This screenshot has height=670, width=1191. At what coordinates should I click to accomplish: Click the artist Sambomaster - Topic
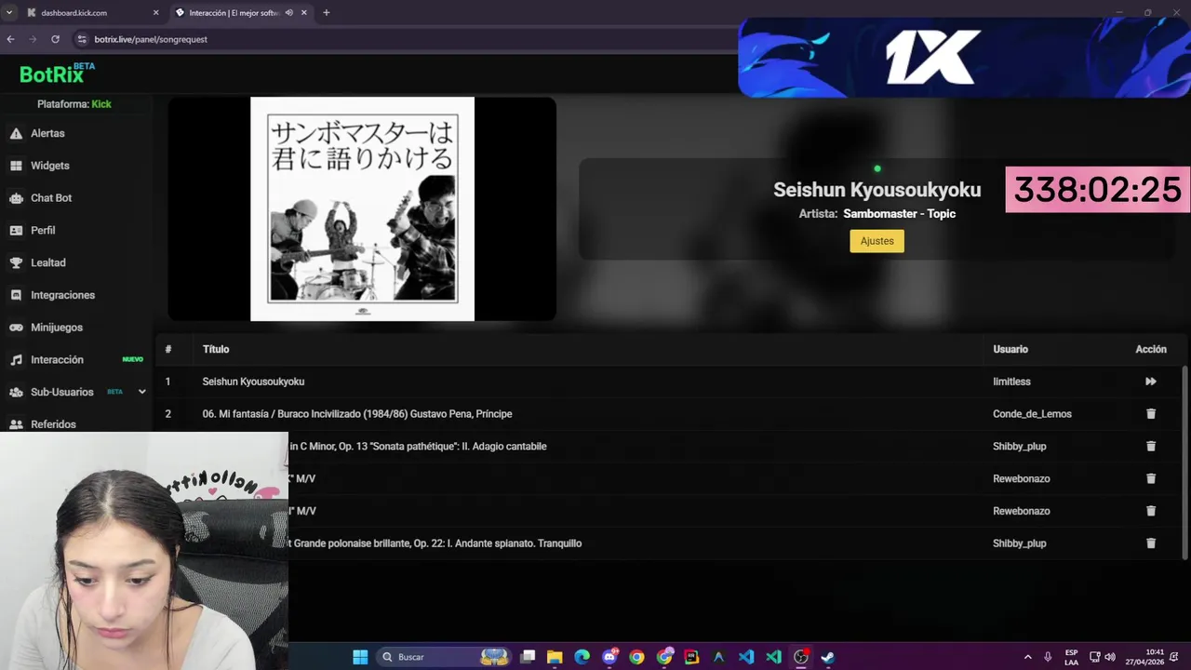pyautogui.click(x=899, y=214)
